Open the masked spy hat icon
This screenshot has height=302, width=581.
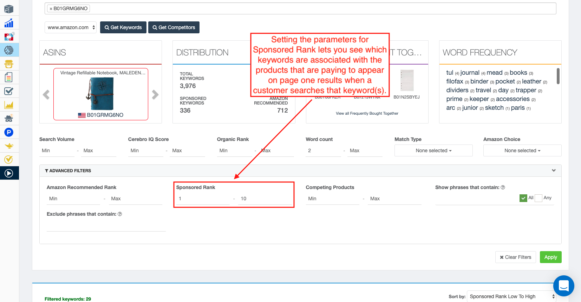tap(9, 119)
